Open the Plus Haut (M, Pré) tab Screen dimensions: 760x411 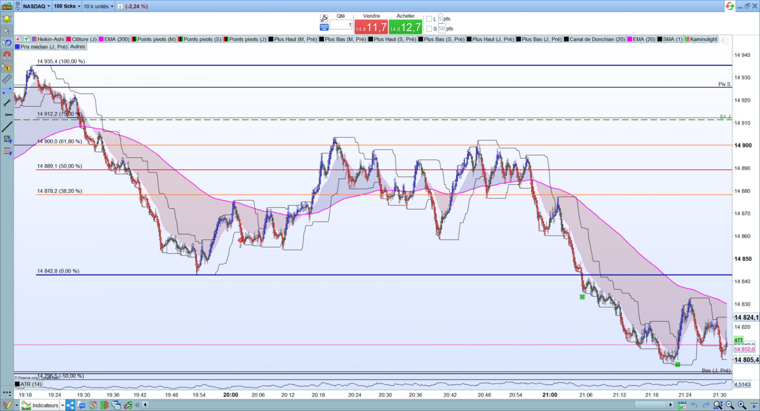(x=293, y=39)
